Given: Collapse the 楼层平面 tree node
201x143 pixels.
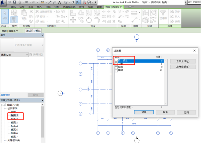Looking at the screenshot, I should 5,109.
